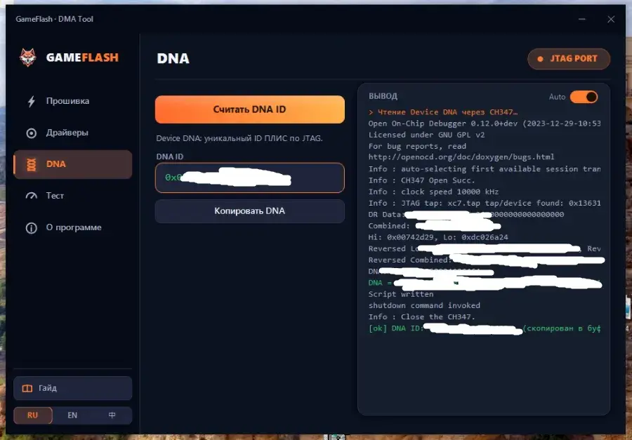632x440 pixels.
Task: Click 'Info : Close the CH347.' line
Action: (x=421, y=316)
